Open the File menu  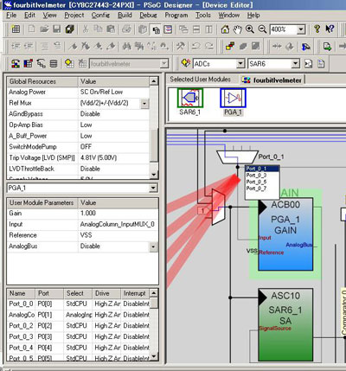[11, 15]
